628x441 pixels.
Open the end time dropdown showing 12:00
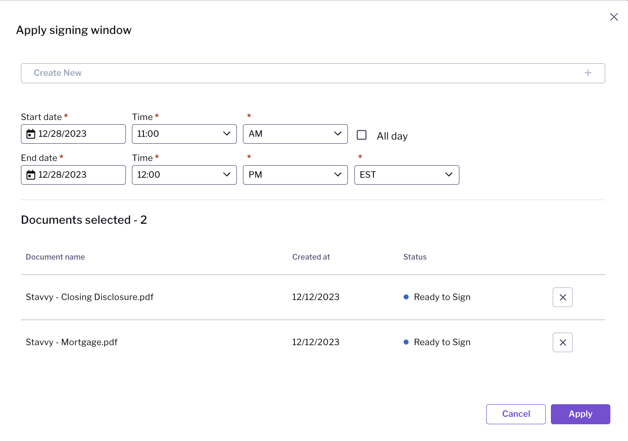(x=184, y=174)
